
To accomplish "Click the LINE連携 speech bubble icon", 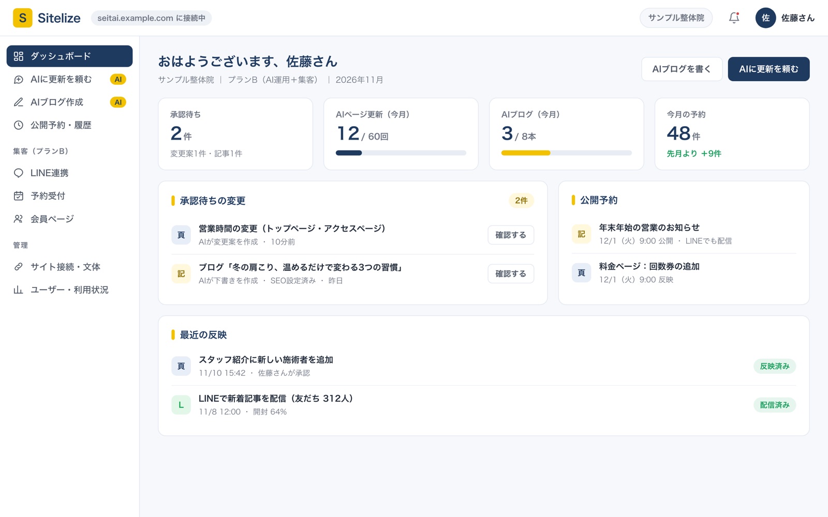I will [19, 173].
